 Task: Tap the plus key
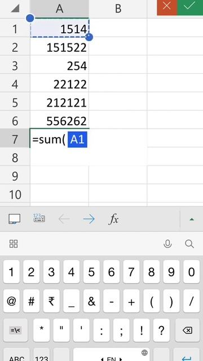tap(131, 301)
